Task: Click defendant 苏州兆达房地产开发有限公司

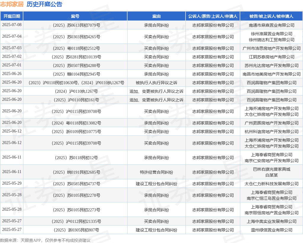Action: pos(272,65)
